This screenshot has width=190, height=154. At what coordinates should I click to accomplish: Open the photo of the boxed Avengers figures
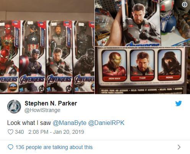[x=47, y=47]
